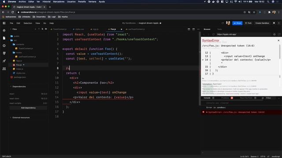Open package.json in the file tree
282x158 pixels.
[19, 77]
